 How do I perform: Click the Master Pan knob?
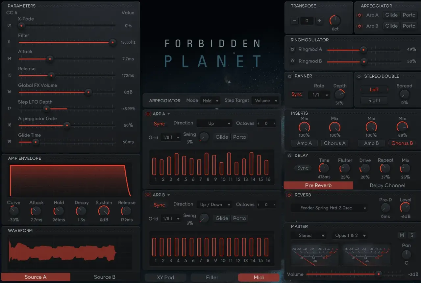pos(407,254)
